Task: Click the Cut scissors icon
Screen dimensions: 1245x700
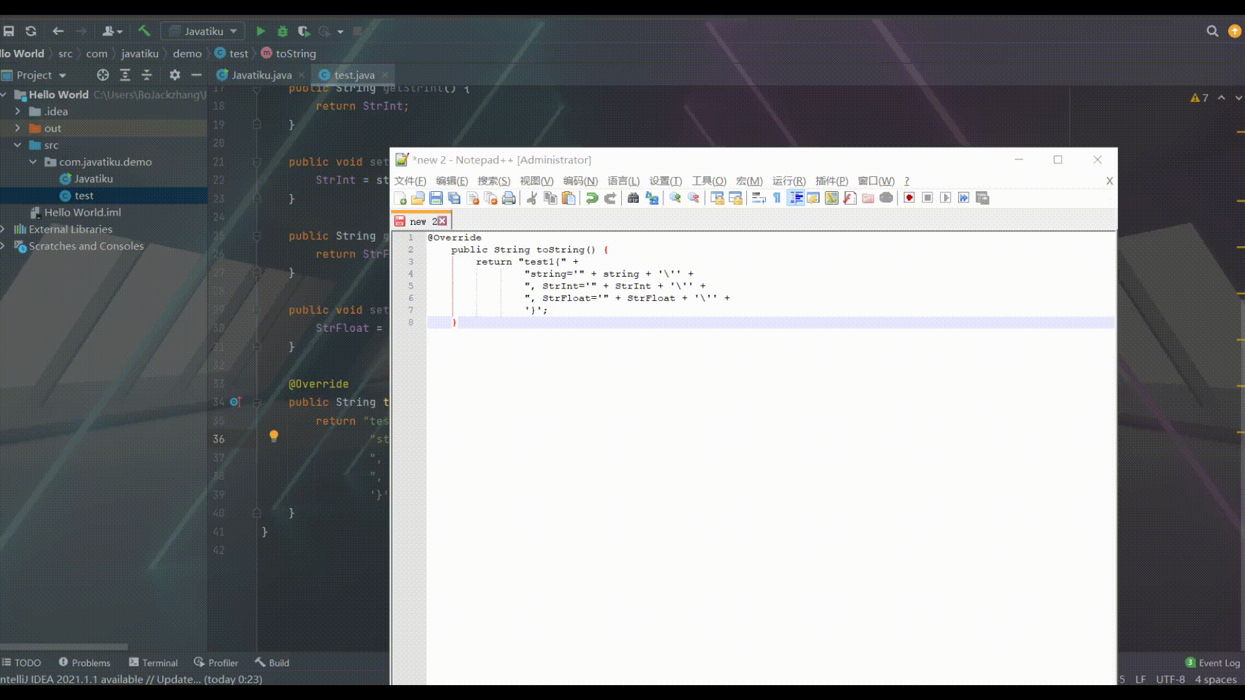Action: click(532, 198)
